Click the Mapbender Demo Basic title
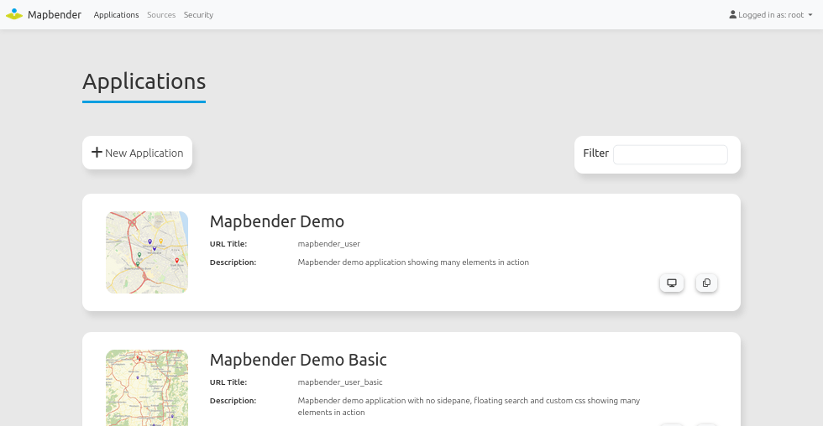 click(x=298, y=360)
